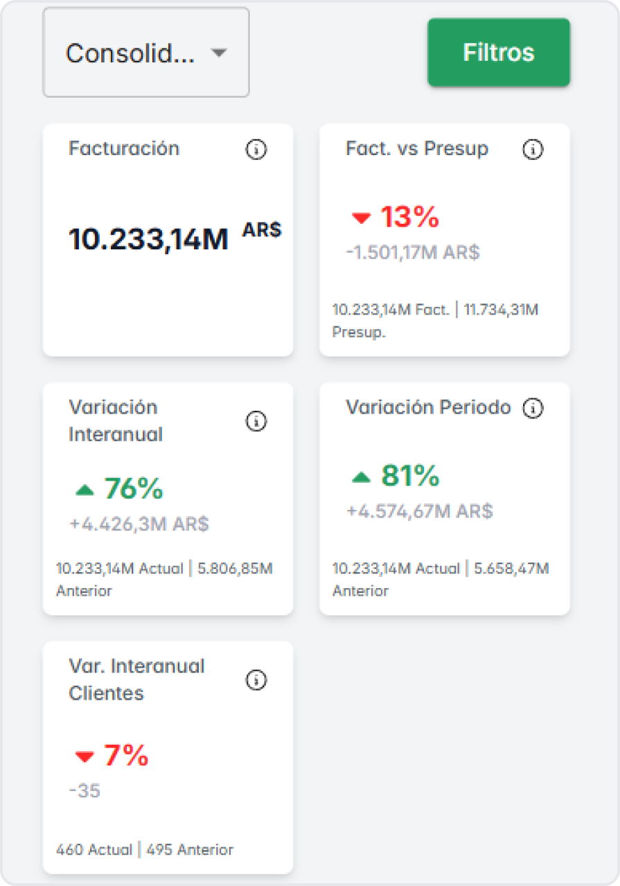Viewport: 620px width, 886px height.
Task: Click info icon beside Fact. vs Presup
Action: click(532, 149)
